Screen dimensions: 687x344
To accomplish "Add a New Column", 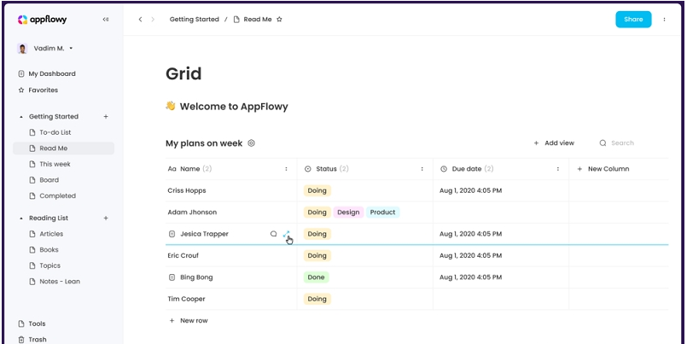I will 603,169.
